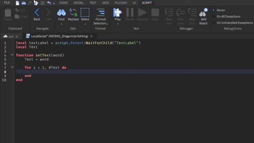The height and width of the screenshot is (143, 254).
Task: Click the final end keyword on line 10
Action: [19, 80]
